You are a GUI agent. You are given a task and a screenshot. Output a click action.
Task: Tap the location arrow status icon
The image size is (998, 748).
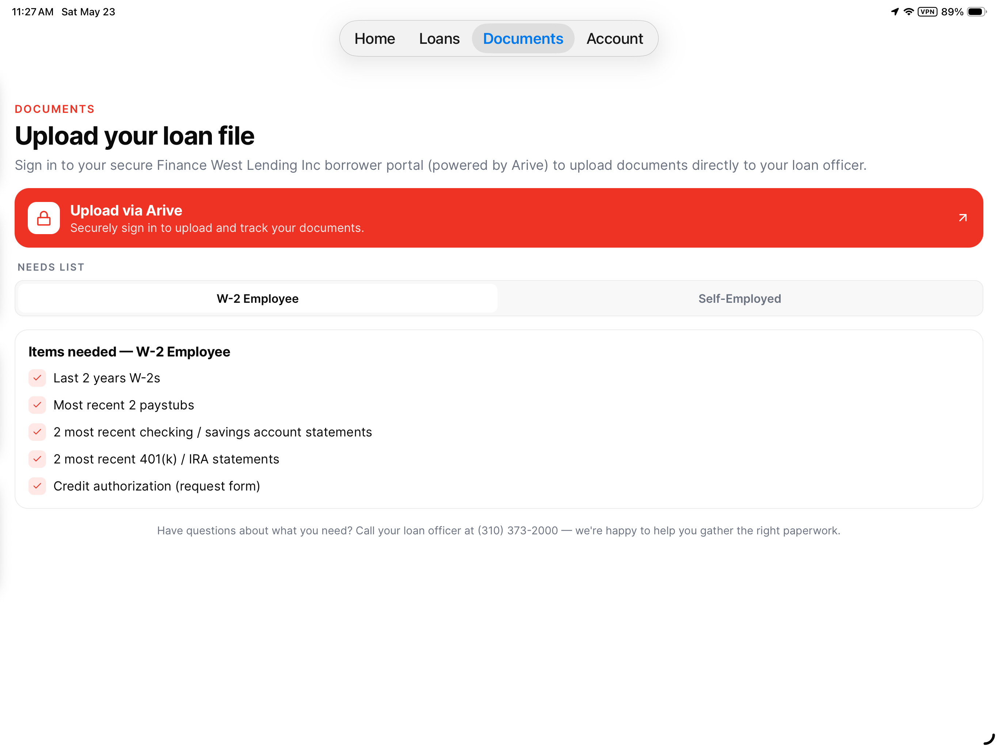pos(895,12)
